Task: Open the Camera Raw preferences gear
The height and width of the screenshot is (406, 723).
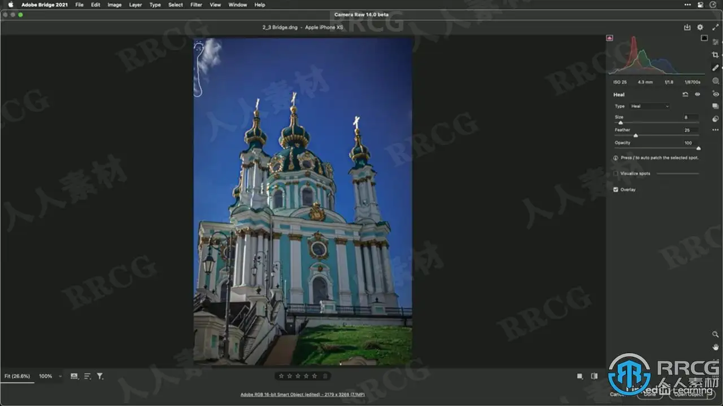Action: point(700,27)
